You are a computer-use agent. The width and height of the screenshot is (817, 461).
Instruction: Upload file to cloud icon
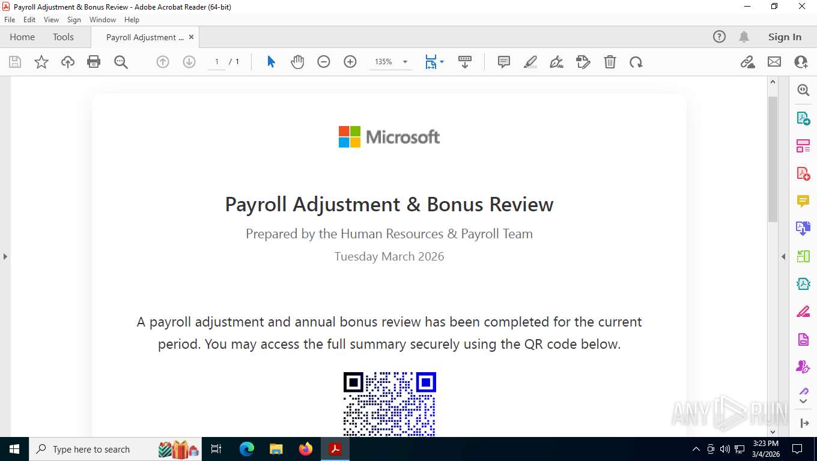point(68,62)
